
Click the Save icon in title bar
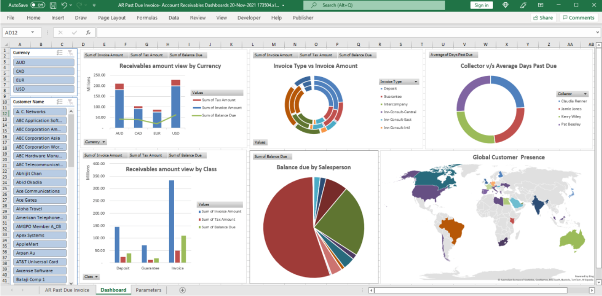tap(53, 5)
